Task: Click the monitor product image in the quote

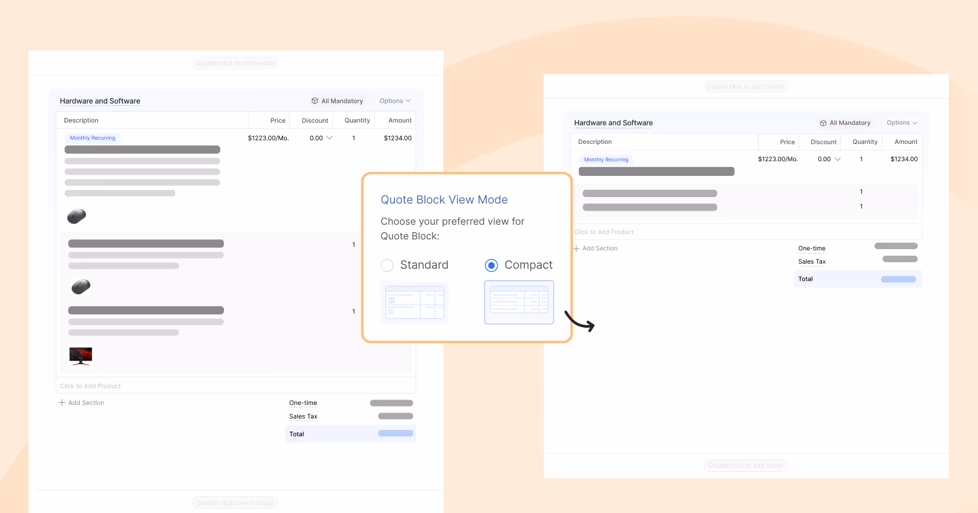Action: tap(80, 357)
